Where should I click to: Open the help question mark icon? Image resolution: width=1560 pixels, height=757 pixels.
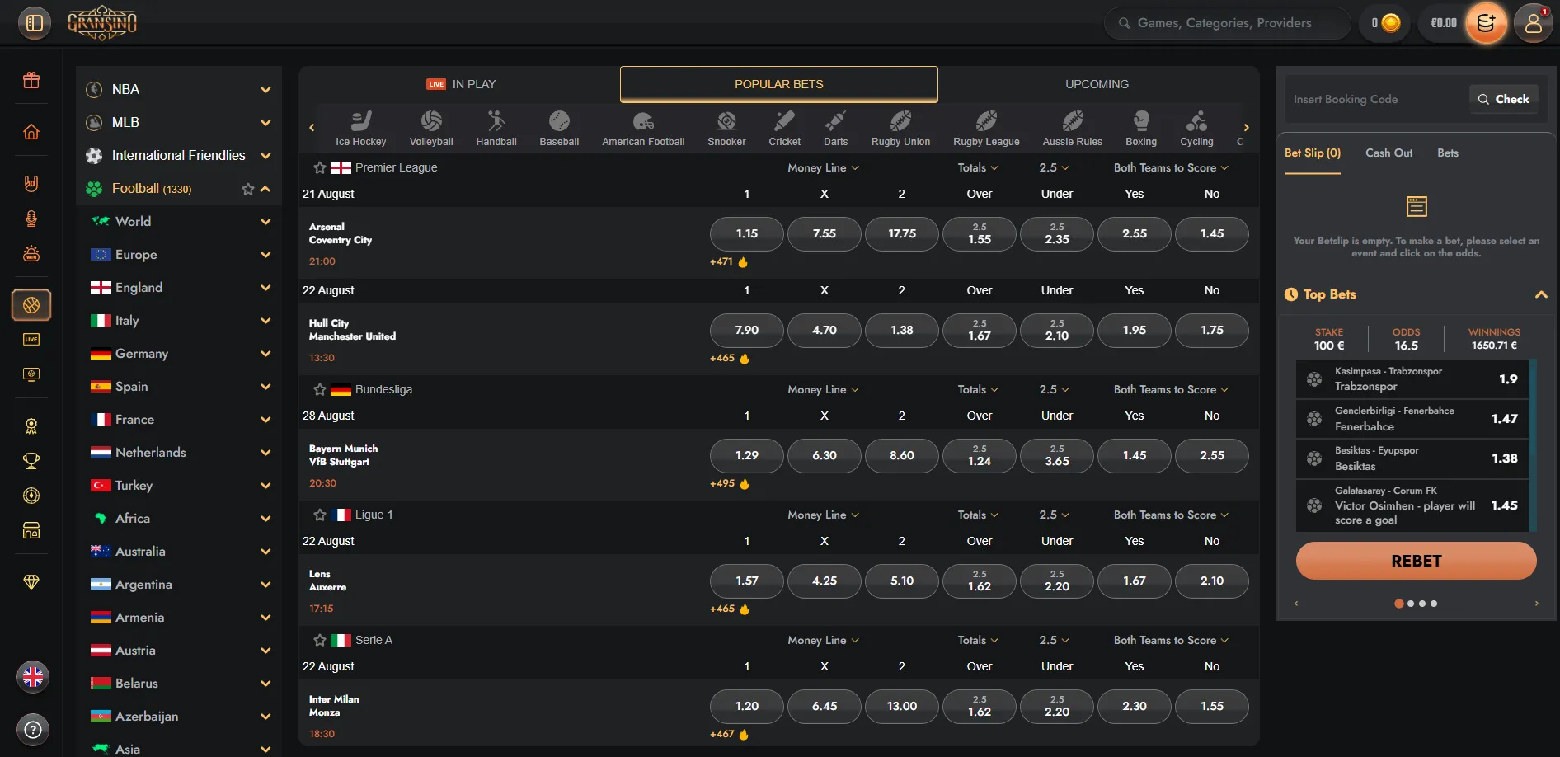(x=33, y=730)
